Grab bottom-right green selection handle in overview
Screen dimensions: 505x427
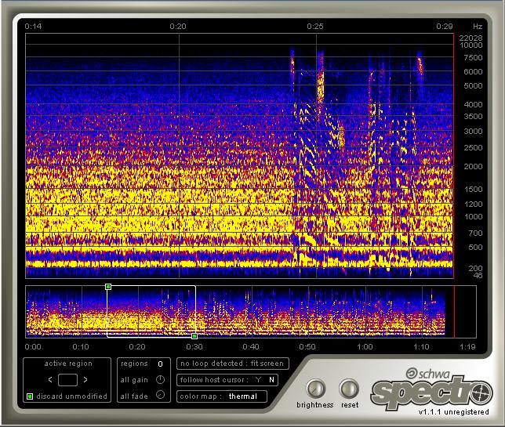coord(194,336)
